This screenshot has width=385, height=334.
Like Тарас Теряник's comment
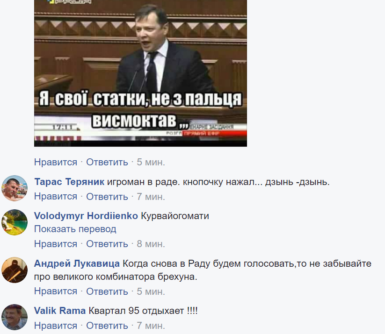pos(56,197)
